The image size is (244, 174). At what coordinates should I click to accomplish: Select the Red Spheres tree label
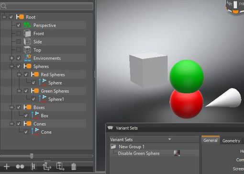click(x=53, y=75)
